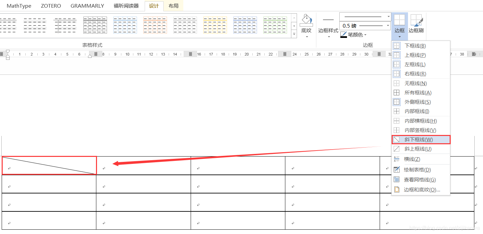Switch to the GRAMMARLY tab
The width and height of the screenshot is (483, 234).
(x=87, y=6)
